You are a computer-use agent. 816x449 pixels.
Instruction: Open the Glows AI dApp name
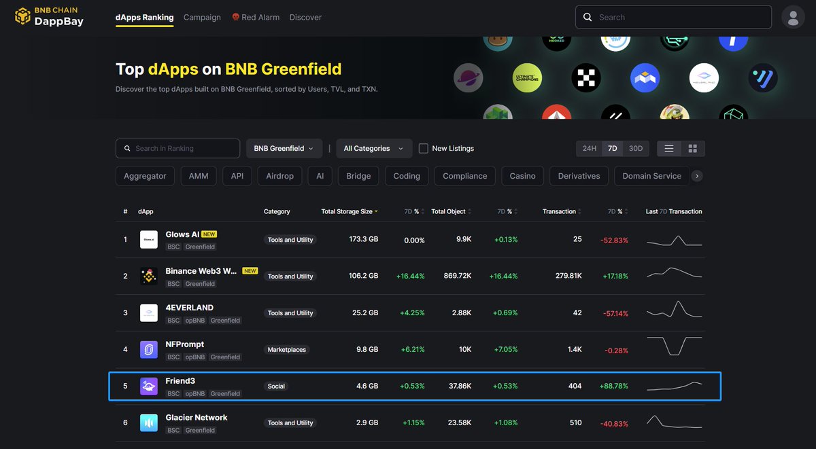tap(182, 234)
